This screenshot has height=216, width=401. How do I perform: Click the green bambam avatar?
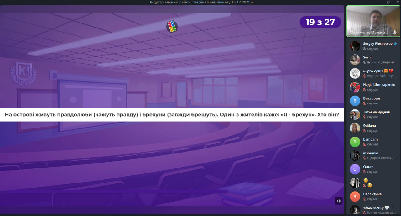coord(355,142)
